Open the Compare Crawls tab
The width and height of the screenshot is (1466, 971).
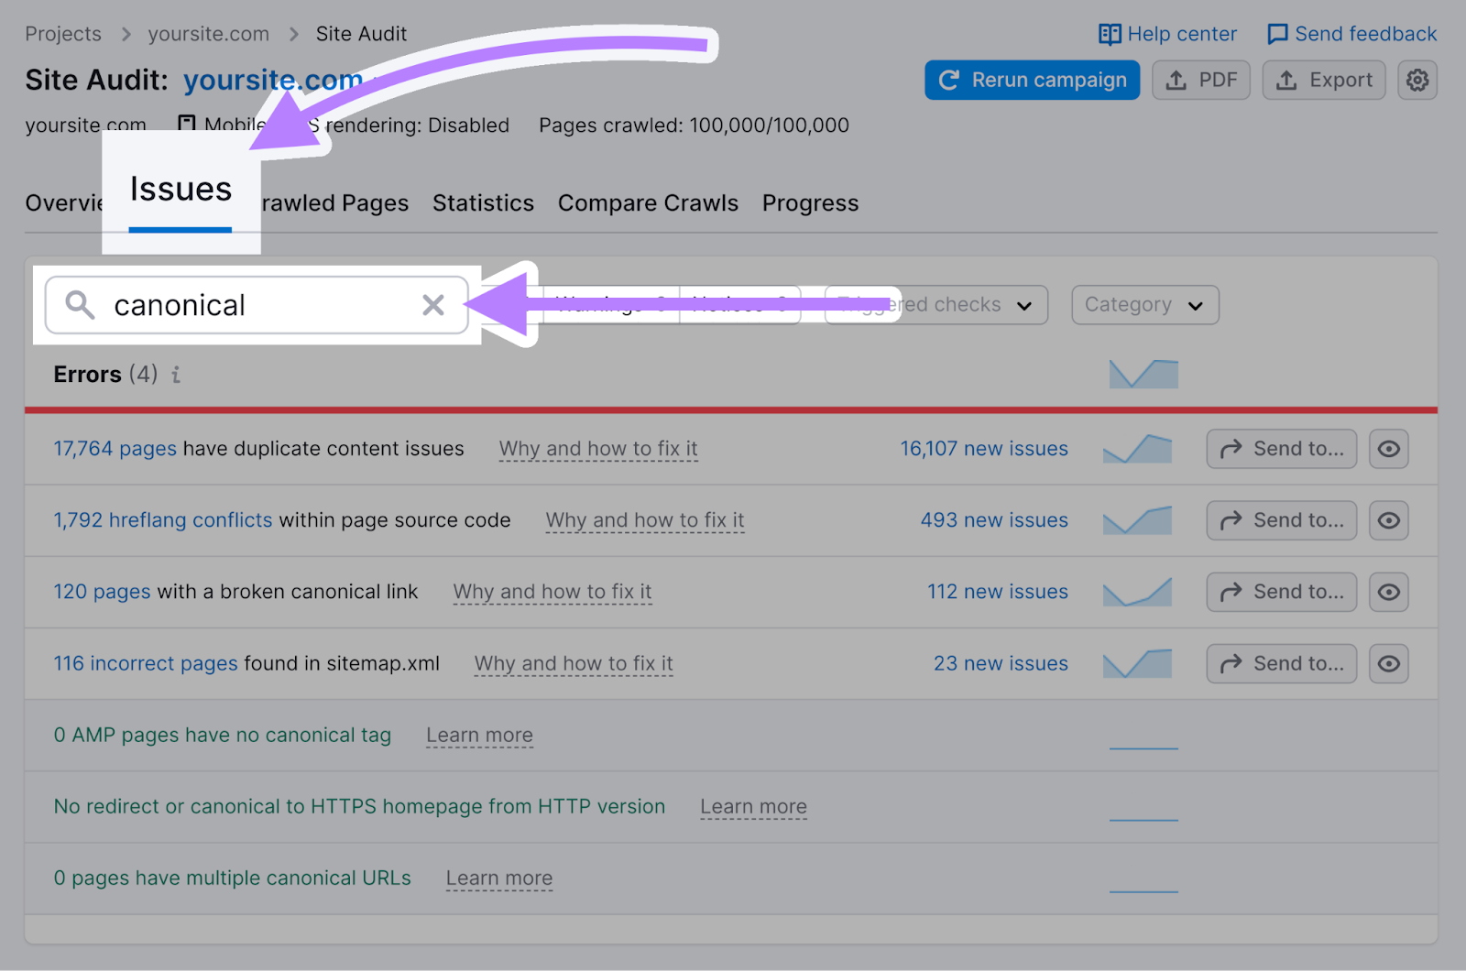pyautogui.click(x=648, y=202)
